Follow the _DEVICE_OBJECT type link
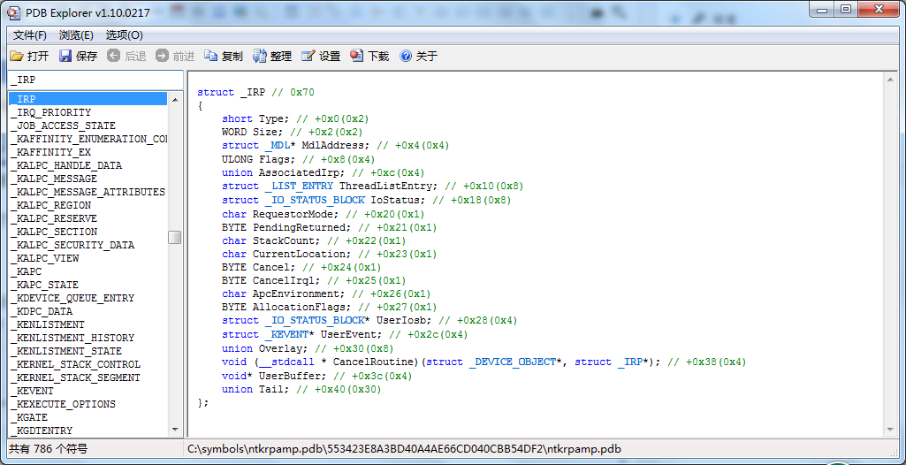The image size is (906, 465). [x=515, y=362]
